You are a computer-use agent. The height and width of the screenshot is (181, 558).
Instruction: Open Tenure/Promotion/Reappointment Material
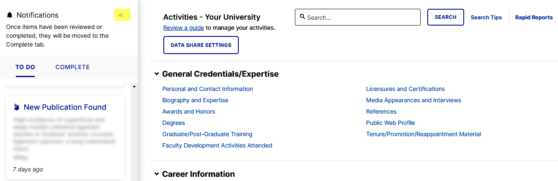[424, 134]
